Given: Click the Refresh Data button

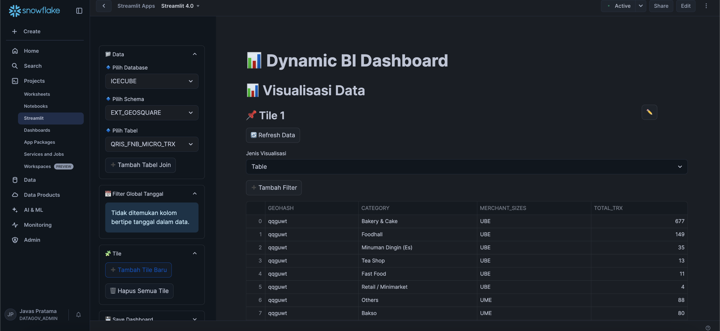Looking at the screenshot, I should pyautogui.click(x=273, y=135).
